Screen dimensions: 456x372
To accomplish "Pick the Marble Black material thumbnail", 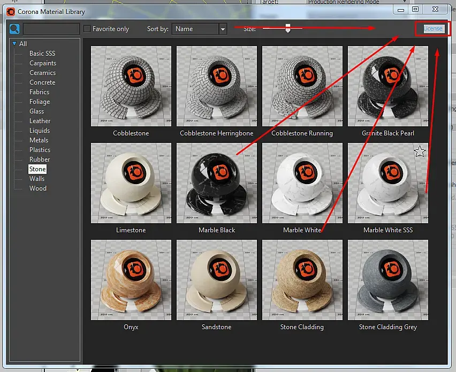I will [x=217, y=183].
